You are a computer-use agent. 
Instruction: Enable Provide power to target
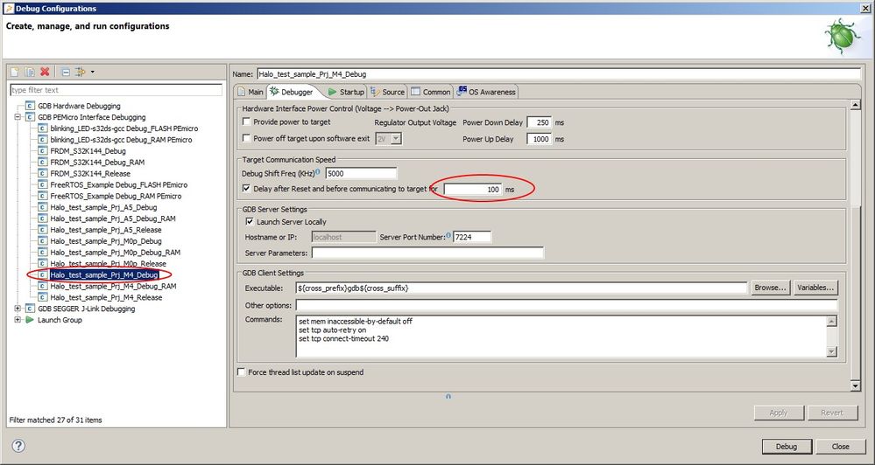click(247, 121)
